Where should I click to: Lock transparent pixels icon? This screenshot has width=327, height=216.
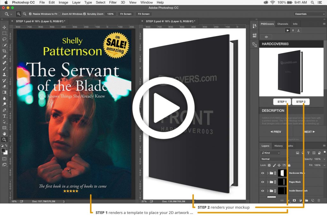(x=269, y=165)
